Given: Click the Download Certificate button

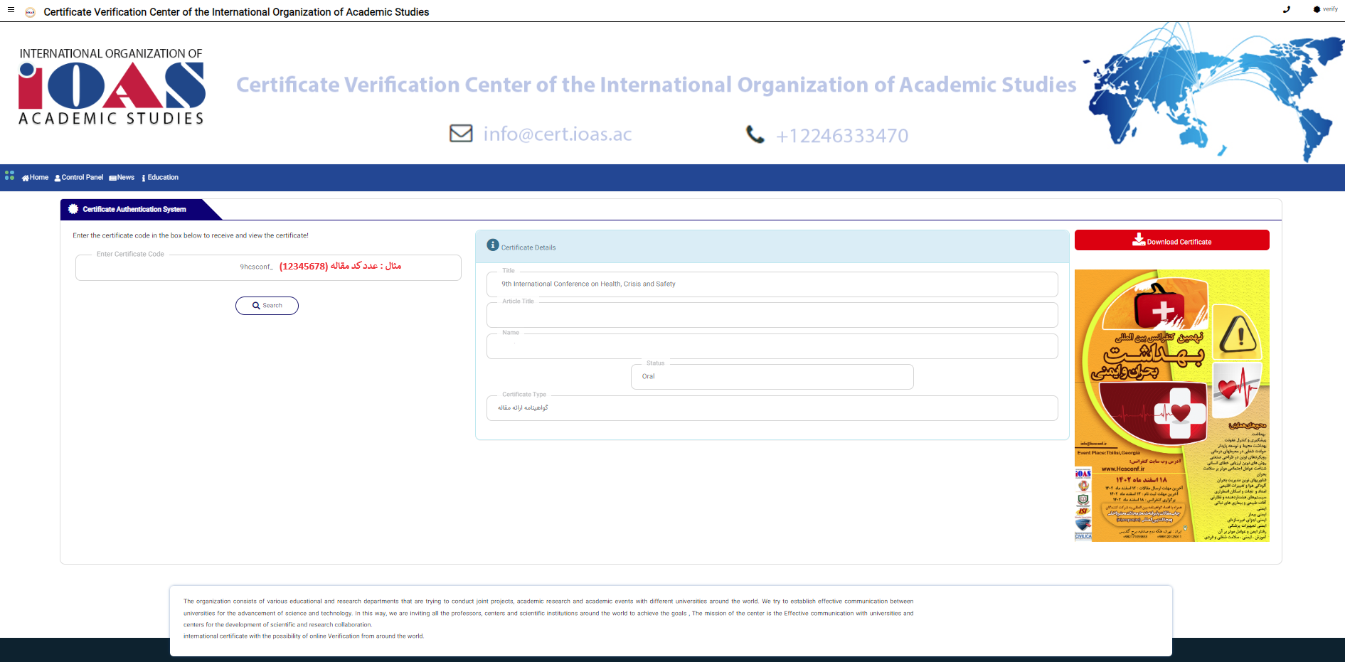Looking at the screenshot, I should coord(1171,240).
